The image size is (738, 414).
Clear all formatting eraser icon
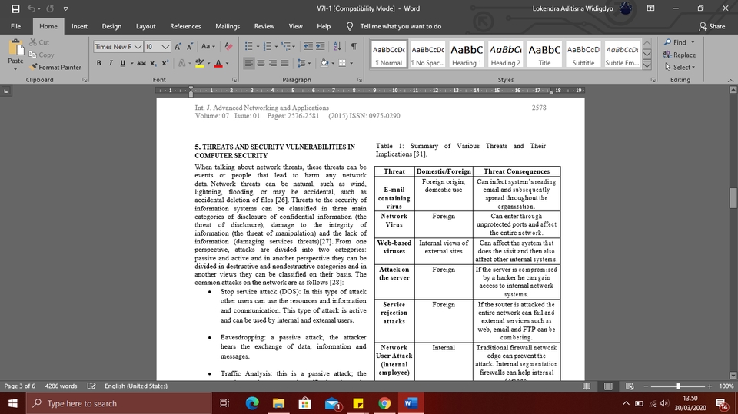[x=229, y=46]
